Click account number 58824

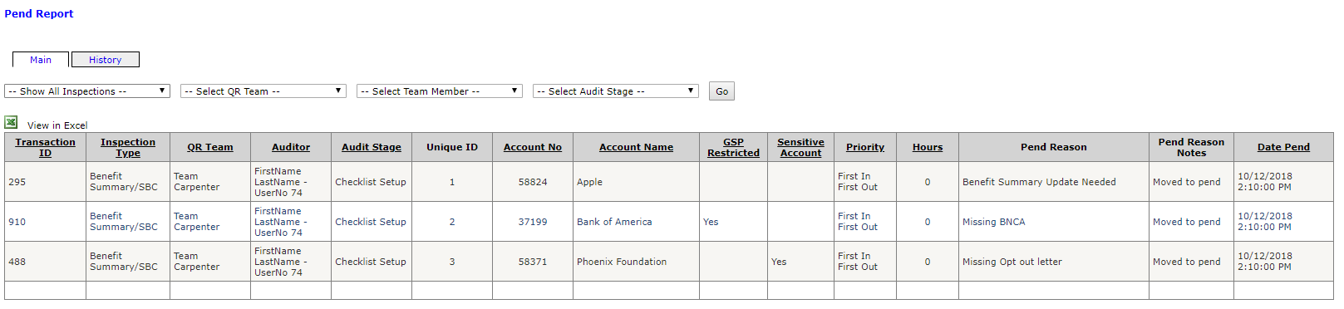tap(533, 182)
